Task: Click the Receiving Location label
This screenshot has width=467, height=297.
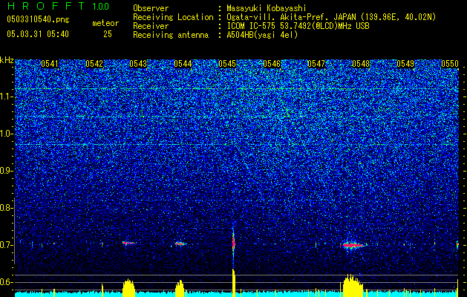Action: click(x=173, y=17)
